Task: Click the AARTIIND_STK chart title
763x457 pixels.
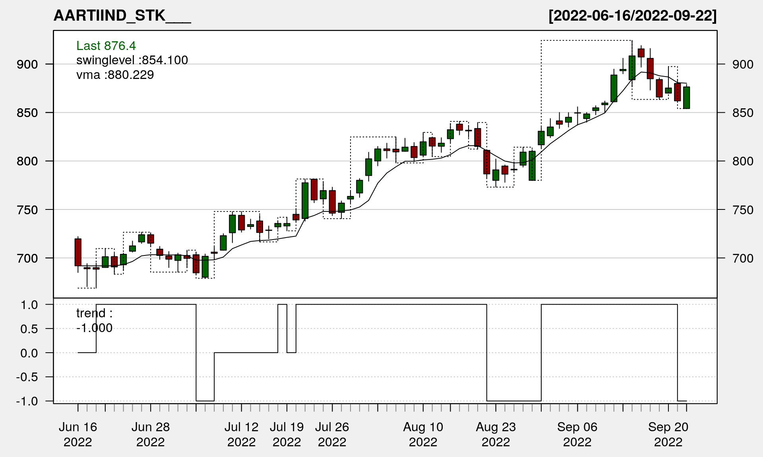Action: (122, 15)
